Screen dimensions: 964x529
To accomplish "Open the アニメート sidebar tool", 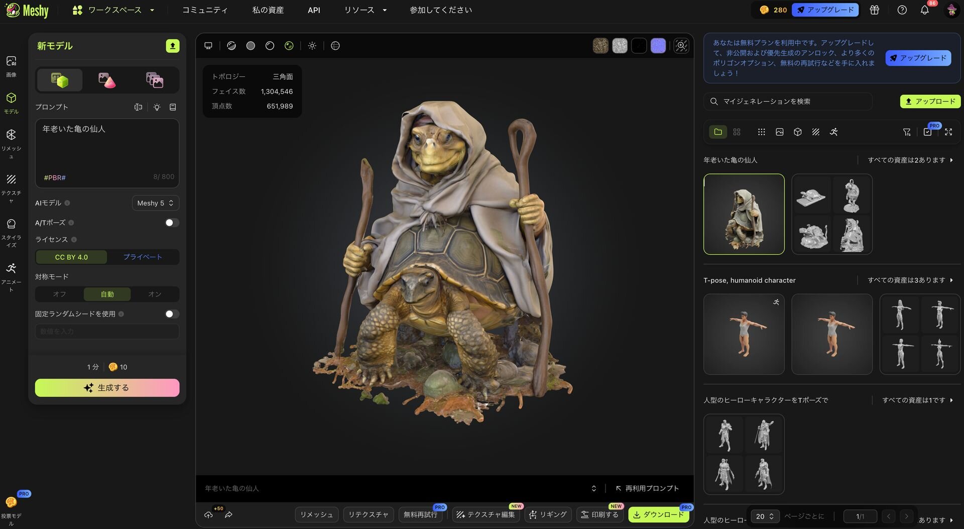I will click(x=11, y=277).
